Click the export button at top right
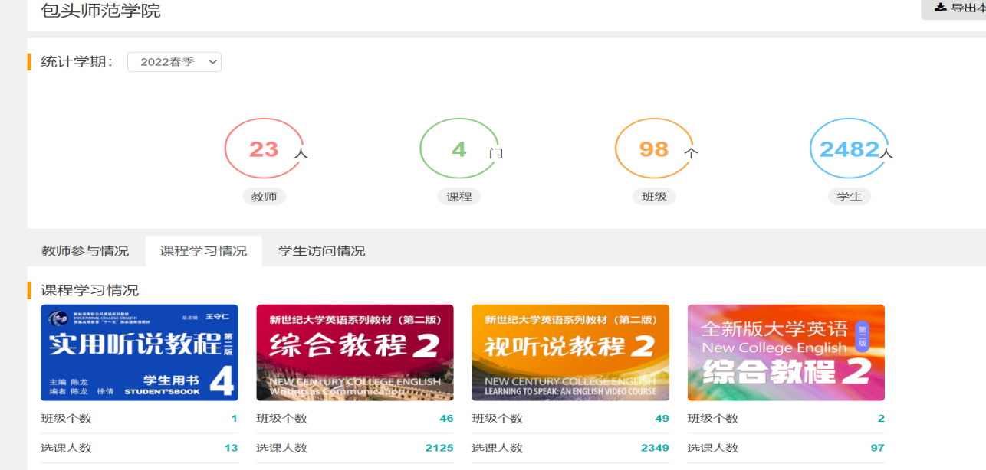The image size is (986, 470). (x=954, y=8)
